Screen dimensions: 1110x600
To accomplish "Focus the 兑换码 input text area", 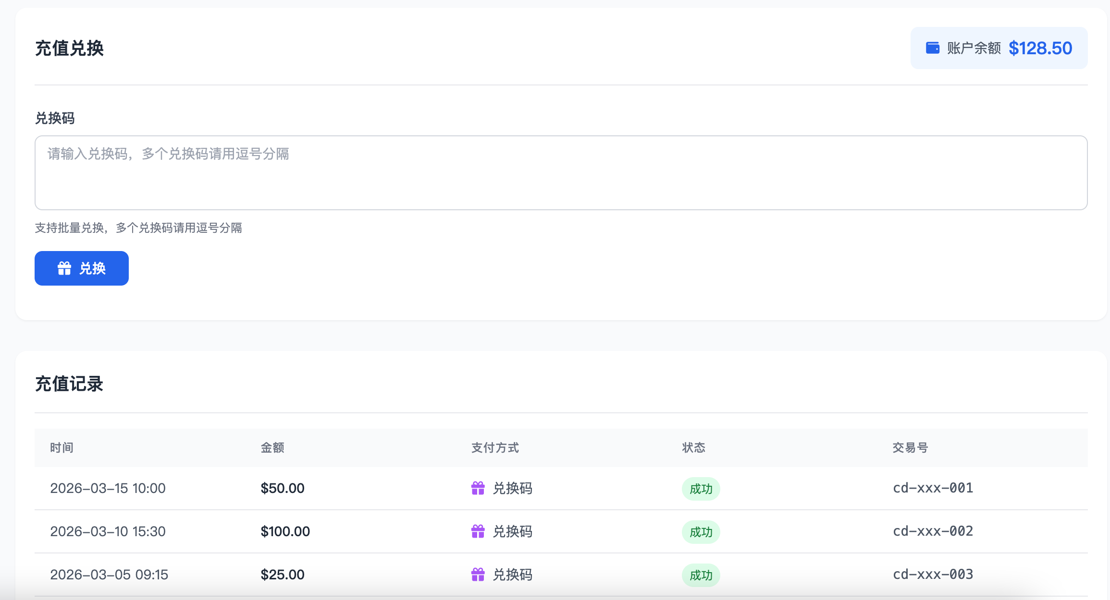I will pos(561,173).
